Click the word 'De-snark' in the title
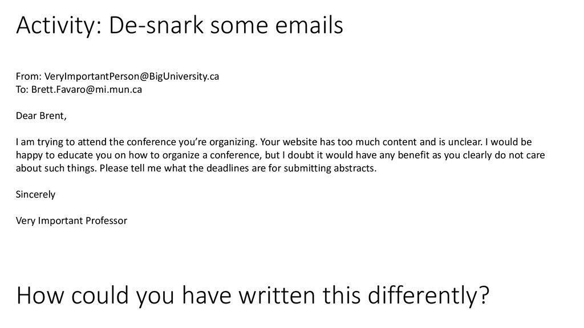 [x=156, y=25]
